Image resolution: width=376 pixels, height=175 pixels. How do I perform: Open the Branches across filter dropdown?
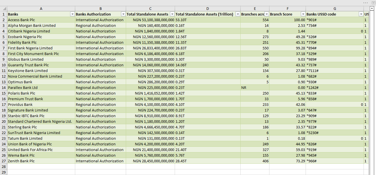pos(267,14)
